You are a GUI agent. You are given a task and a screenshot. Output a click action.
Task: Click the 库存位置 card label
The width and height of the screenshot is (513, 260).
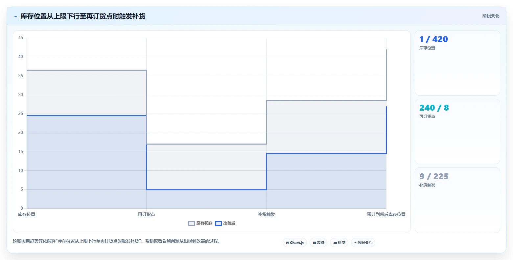pos(427,48)
